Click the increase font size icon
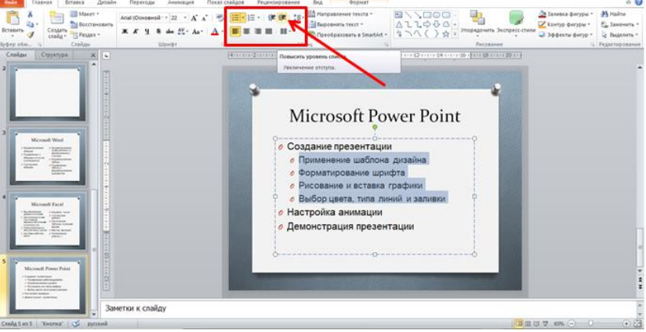The image size is (646, 332). click(x=194, y=16)
